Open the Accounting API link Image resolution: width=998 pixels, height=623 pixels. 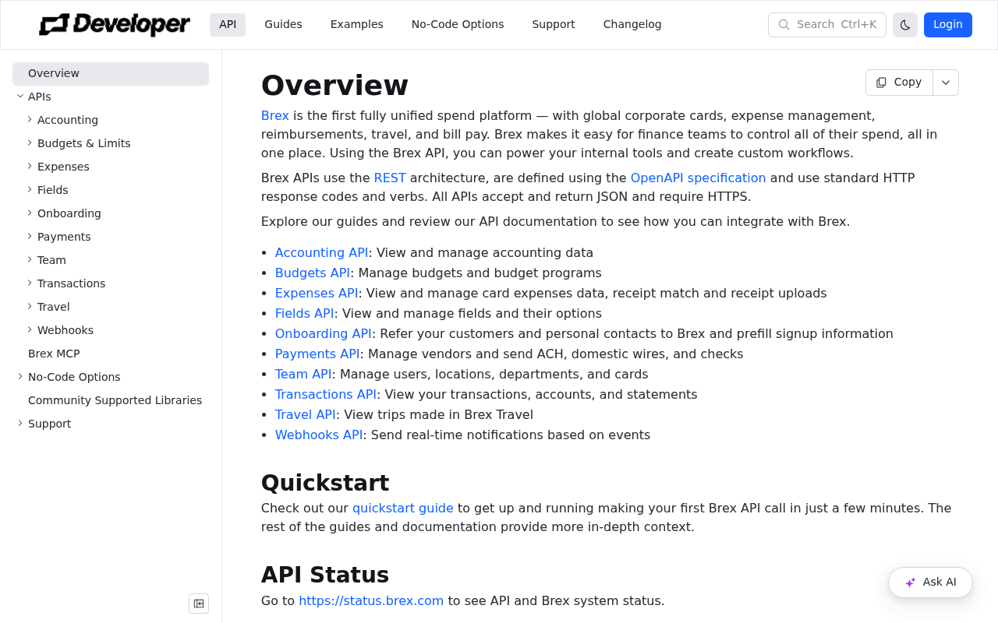[x=321, y=252]
